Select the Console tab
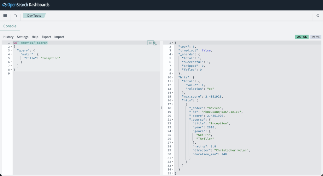This screenshot has width=323, height=176. (x=10, y=26)
